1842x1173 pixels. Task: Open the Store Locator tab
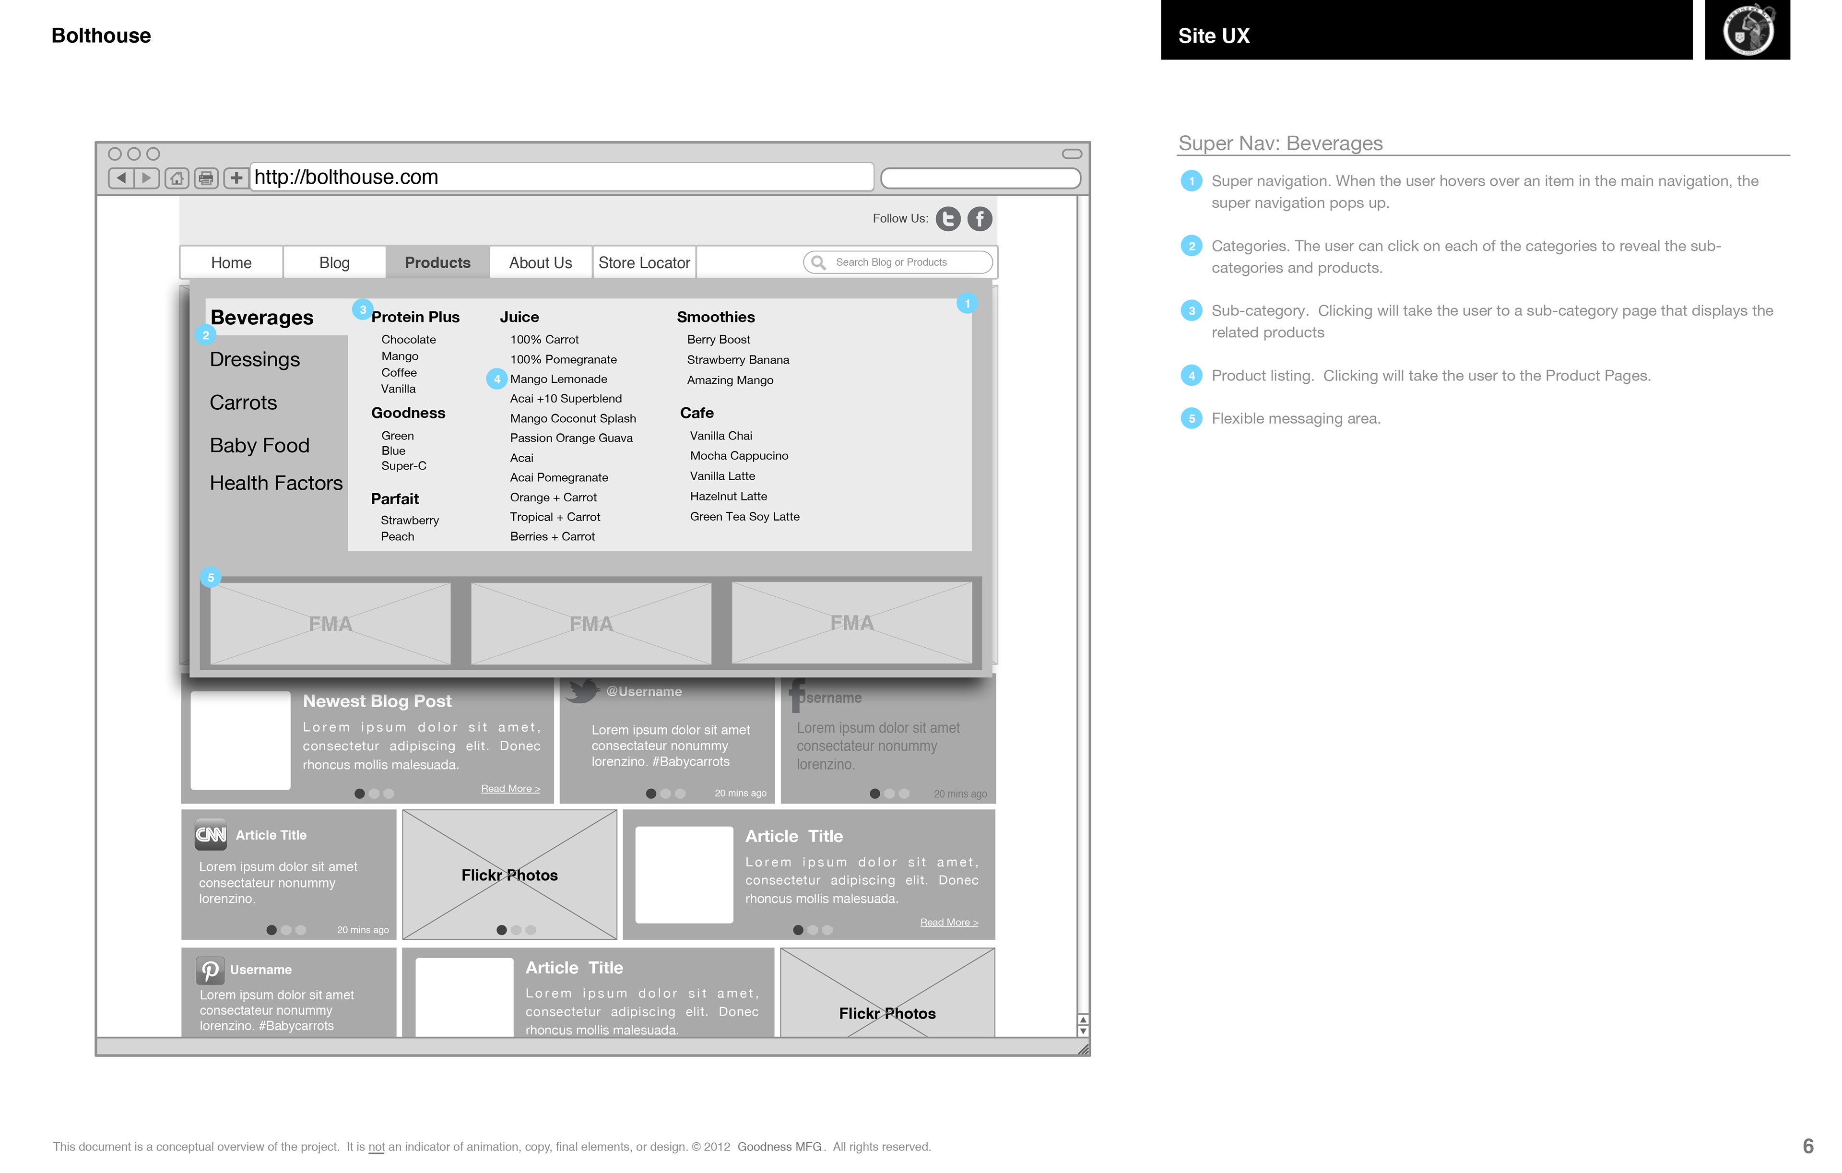tap(644, 262)
